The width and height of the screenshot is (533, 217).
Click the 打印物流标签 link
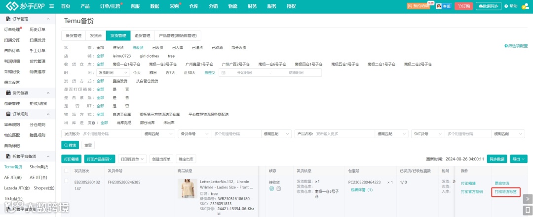pyautogui.click(x=506, y=192)
